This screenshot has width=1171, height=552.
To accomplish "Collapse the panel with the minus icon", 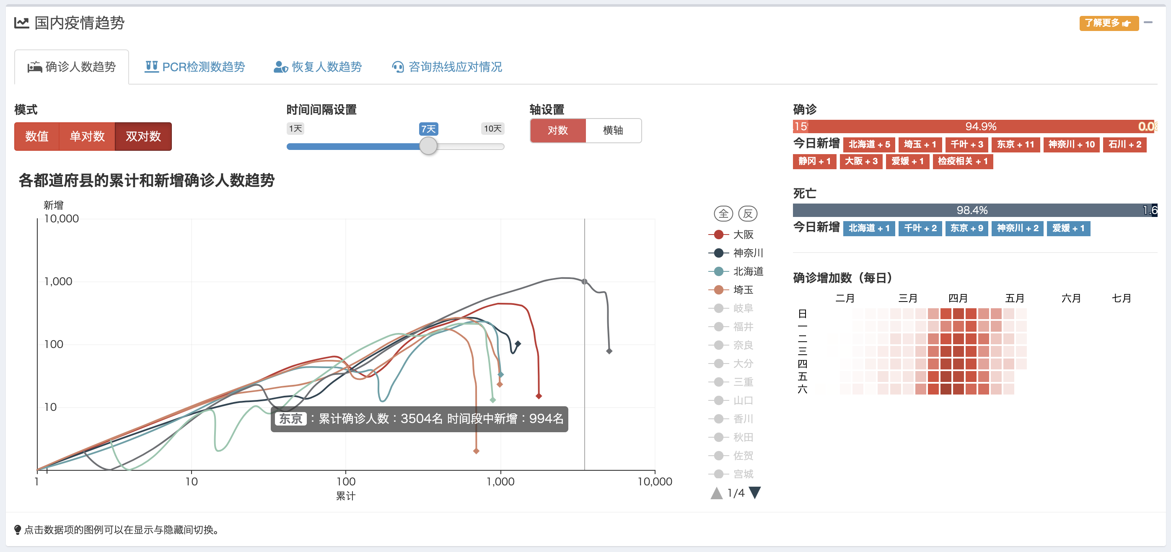I will point(1148,22).
